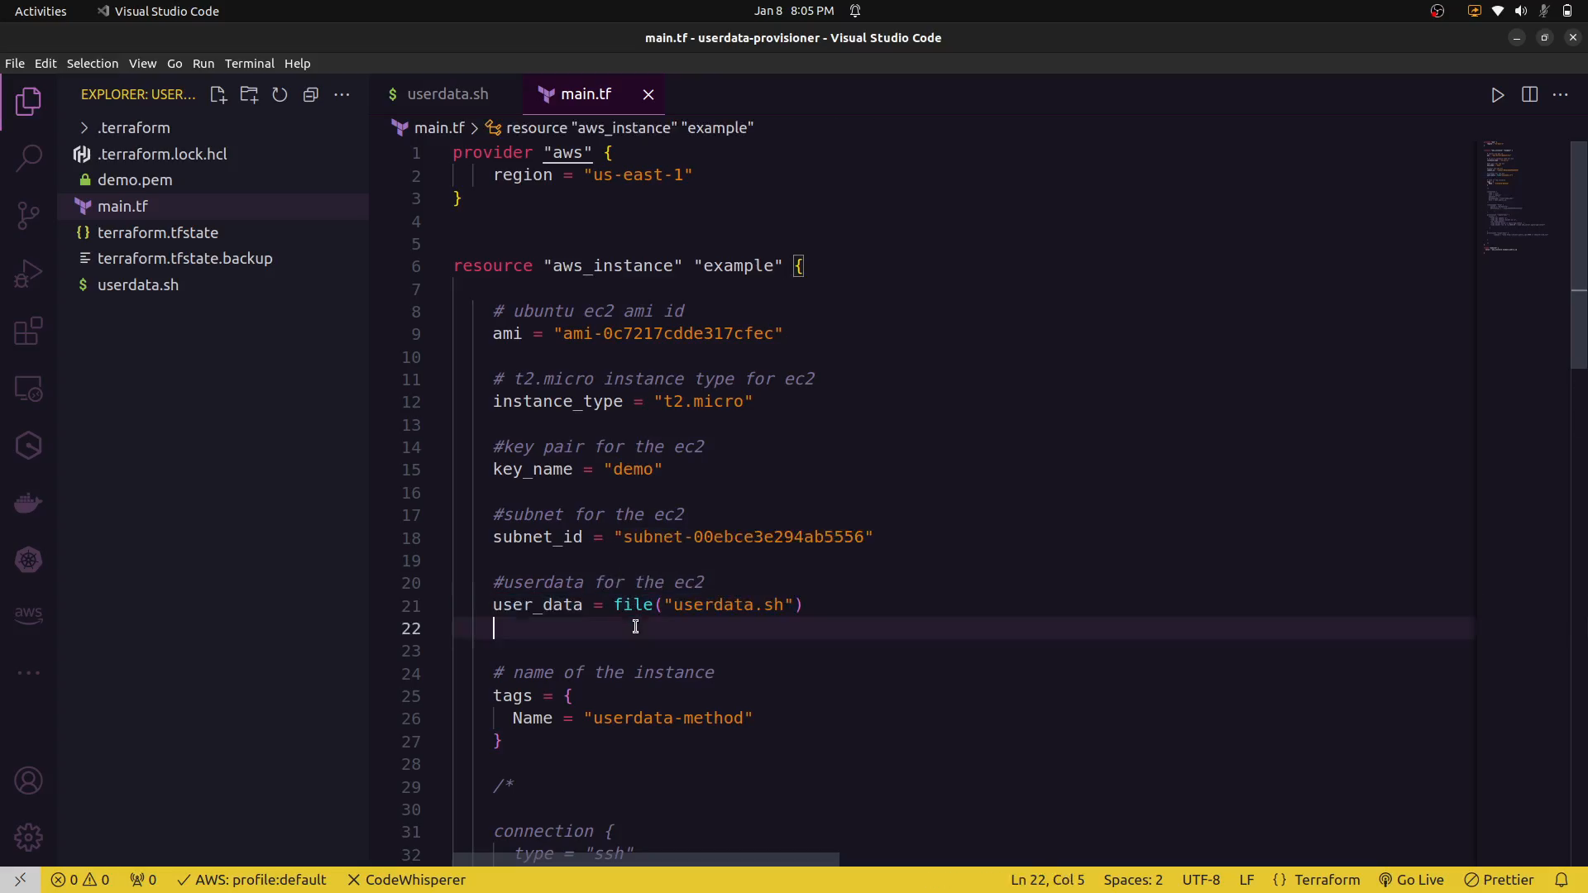Expand the .terraform folder
Screen dimensions: 1588x893
tap(133, 128)
